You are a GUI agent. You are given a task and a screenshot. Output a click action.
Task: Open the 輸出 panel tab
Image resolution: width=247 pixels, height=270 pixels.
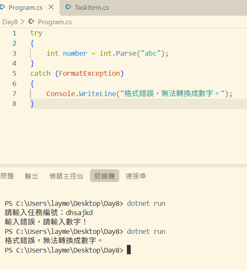(31, 176)
